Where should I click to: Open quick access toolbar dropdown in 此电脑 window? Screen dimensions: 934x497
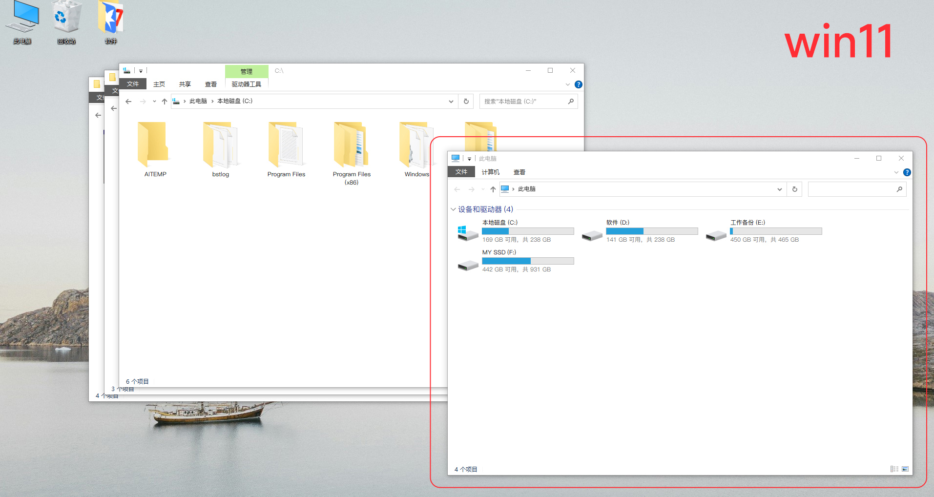pyautogui.click(x=469, y=159)
